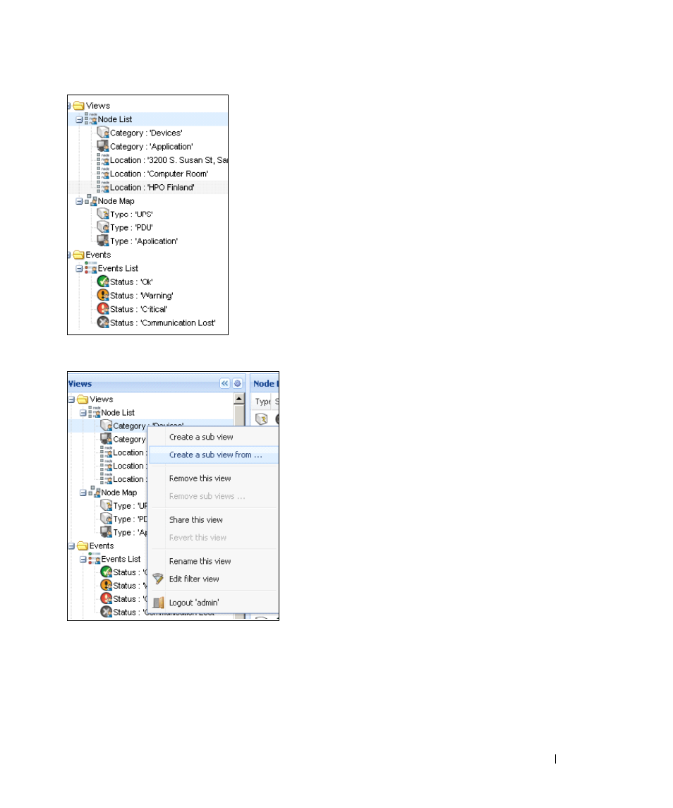This screenshot has height=808, width=673.
Task: Collapse Node List in upper tree
Action: (x=79, y=119)
